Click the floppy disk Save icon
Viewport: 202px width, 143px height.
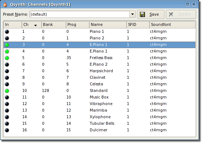tap(142, 14)
